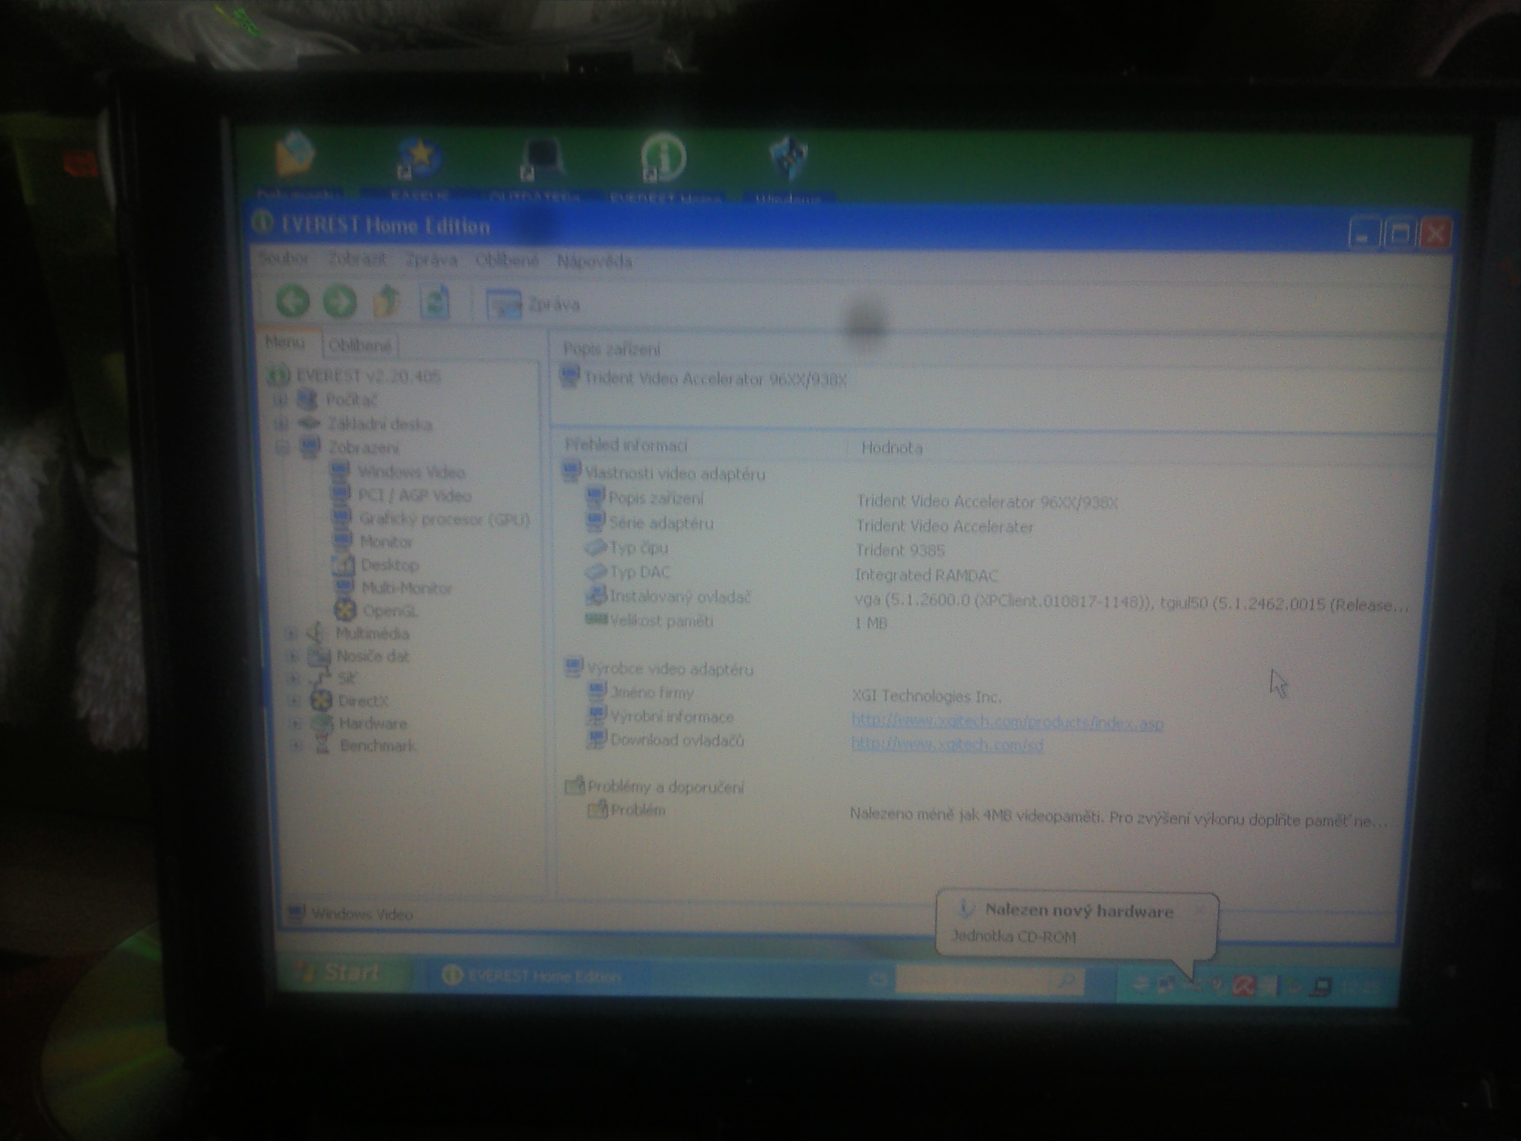Switch to the Oblíbené sidebar tab
This screenshot has width=1521, height=1141.
pyautogui.click(x=360, y=345)
